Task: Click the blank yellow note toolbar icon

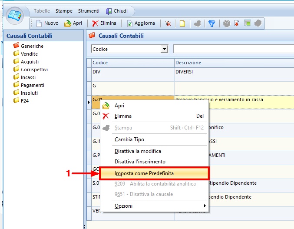Action: (182, 23)
